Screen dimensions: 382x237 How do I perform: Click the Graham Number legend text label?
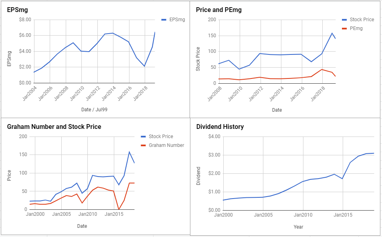point(166,145)
